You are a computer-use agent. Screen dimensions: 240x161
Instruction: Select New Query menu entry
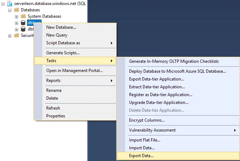[x=57, y=35]
